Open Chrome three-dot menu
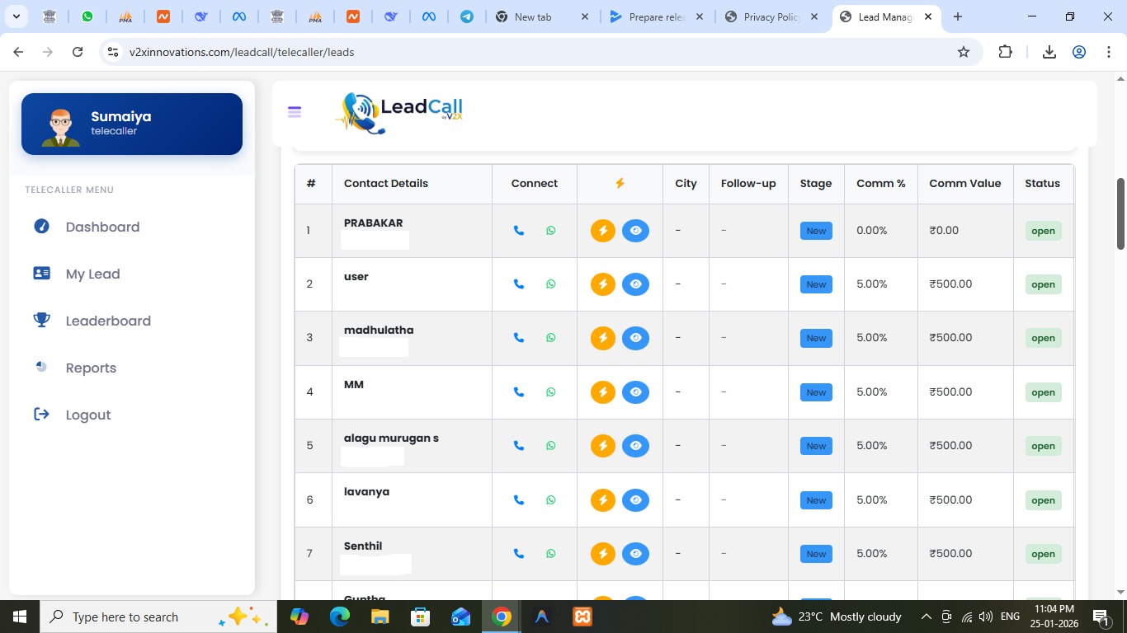The height and width of the screenshot is (633, 1127). (1109, 52)
